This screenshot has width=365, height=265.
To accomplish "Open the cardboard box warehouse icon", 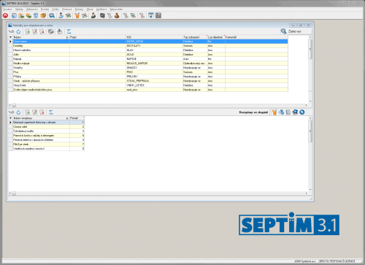I will pos(43,15).
